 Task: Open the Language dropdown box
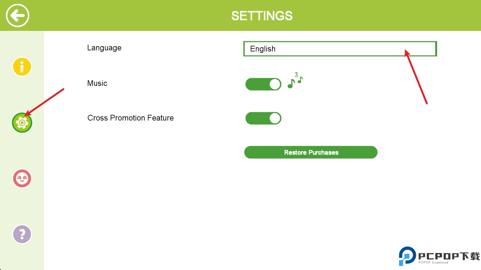(340, 49)
